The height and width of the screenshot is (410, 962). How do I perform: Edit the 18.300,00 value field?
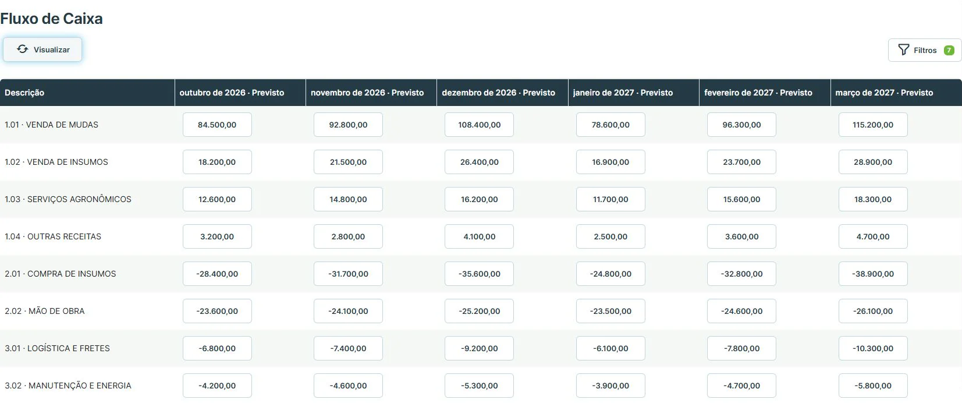(x=873, y=199)
